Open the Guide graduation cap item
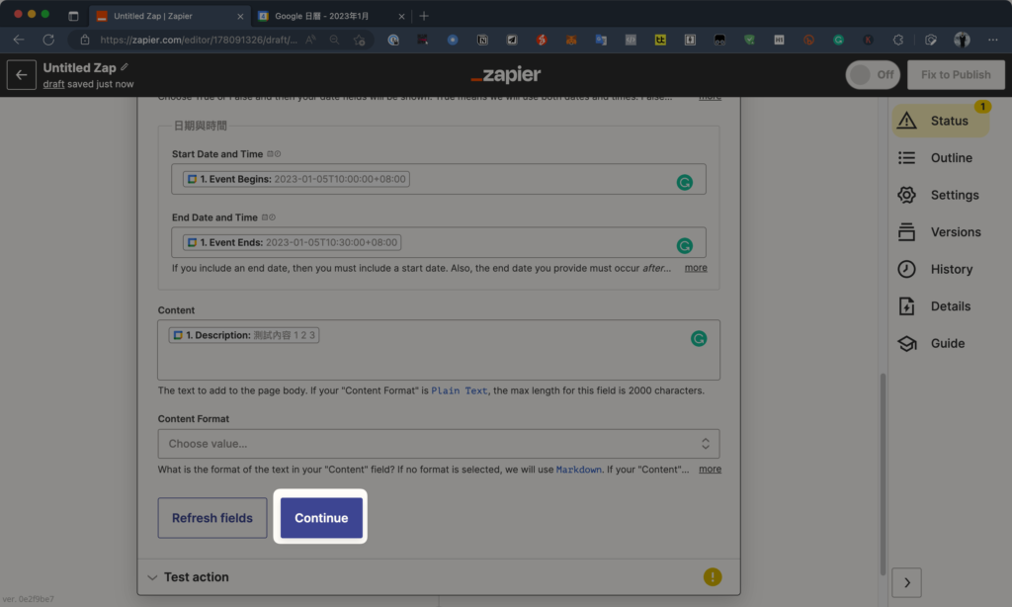1012x607 pixels. point(907,343)
